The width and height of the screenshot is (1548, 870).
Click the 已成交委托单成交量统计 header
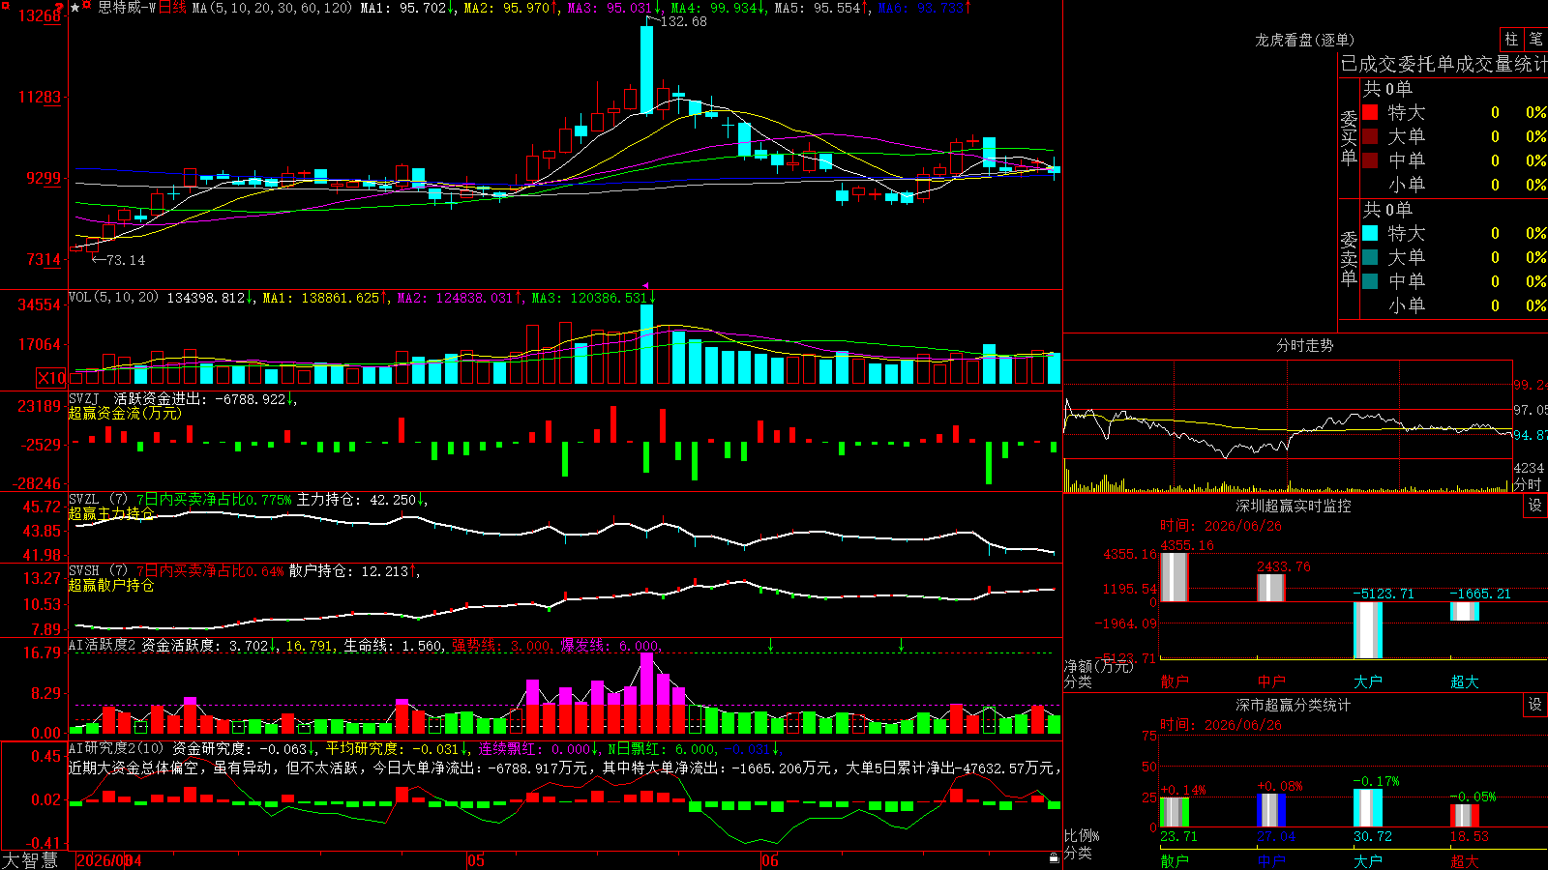point(1444,64)
